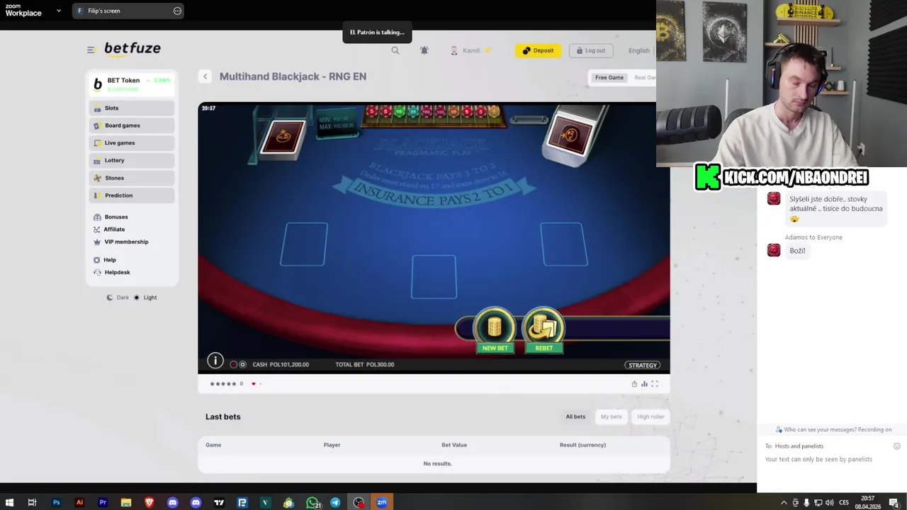The height and width of the screenshot is (510, 907).
Task: Open the betfuze hamburger menu
Action: click(x=91, y=50)
